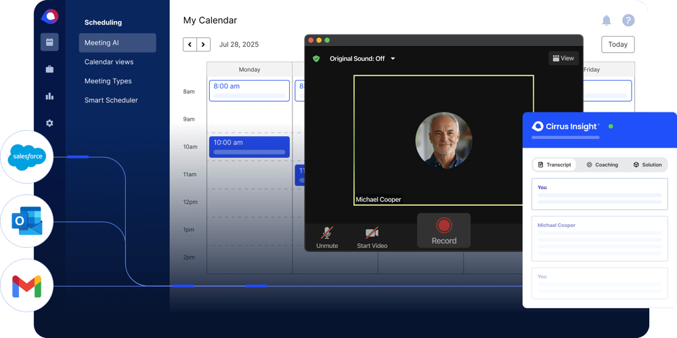
Task: Click the Today button
Action: coord(617,45)
